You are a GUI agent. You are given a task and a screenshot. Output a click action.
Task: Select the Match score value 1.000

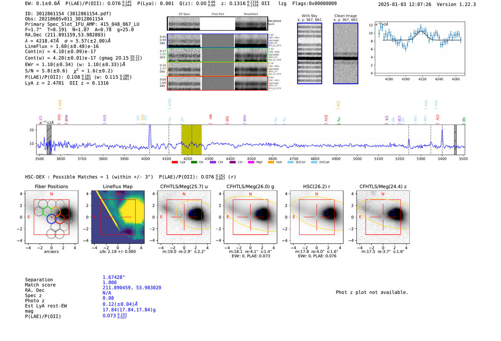[x=110, y=282]
